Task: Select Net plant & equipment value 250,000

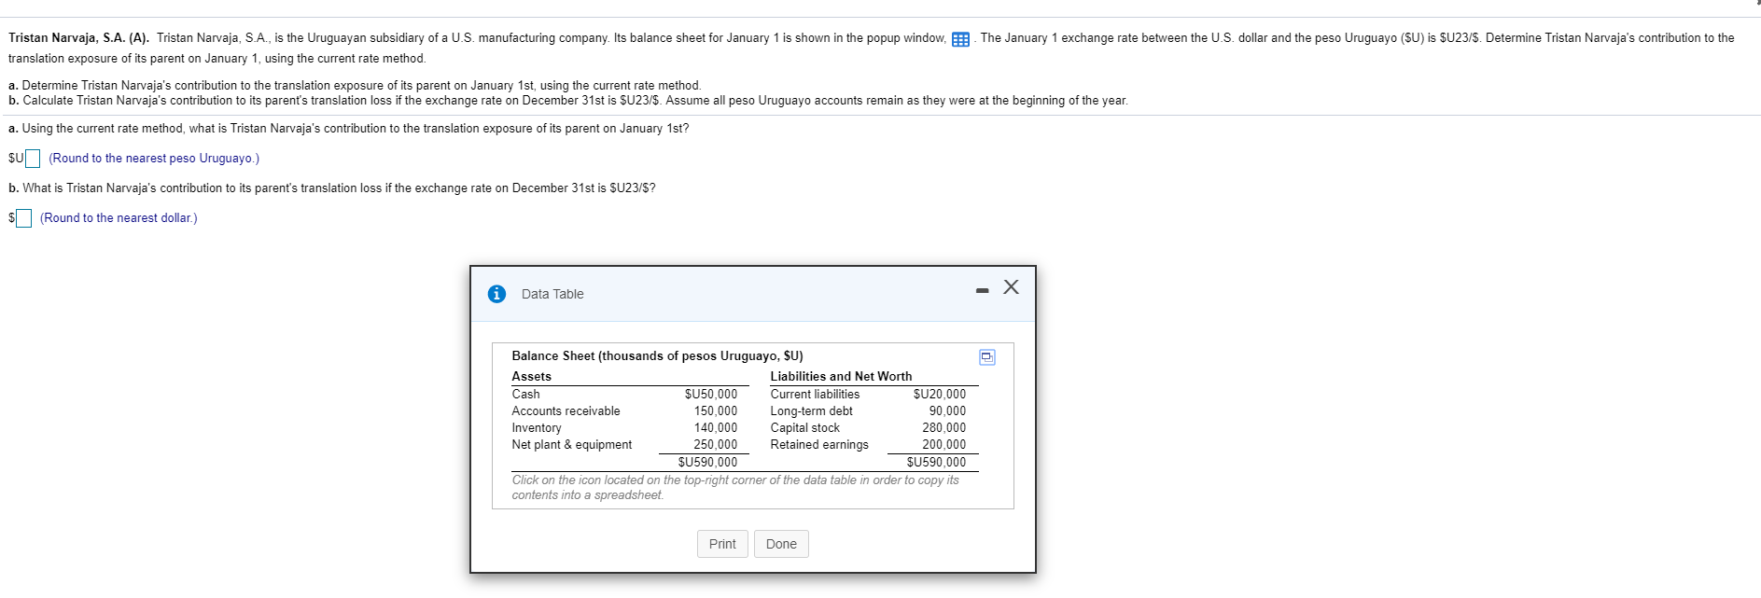Action: coord(716,445)
